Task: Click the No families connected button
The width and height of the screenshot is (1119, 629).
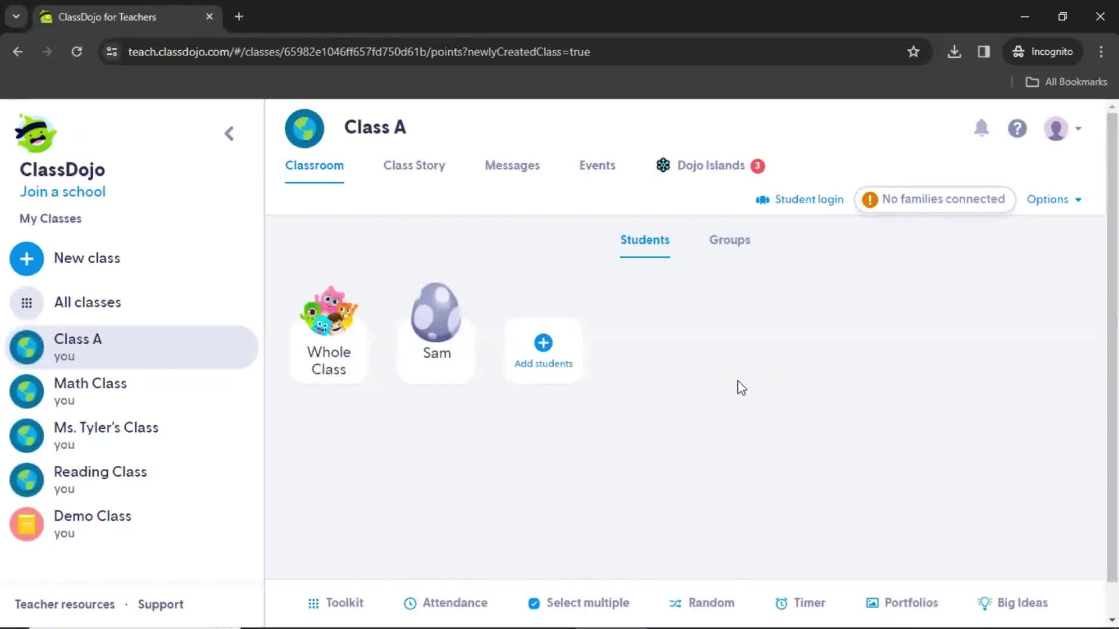Action: click(934, 199)
